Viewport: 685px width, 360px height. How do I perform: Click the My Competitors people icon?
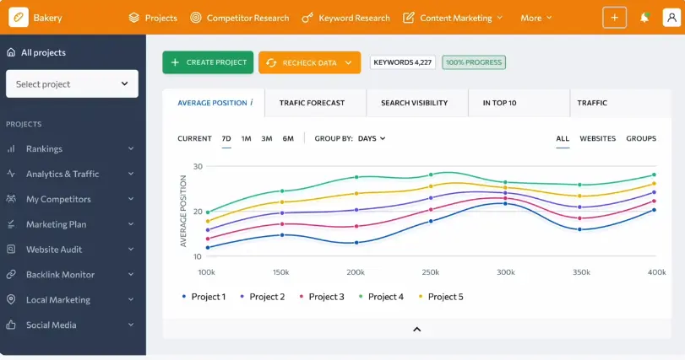(11, 199)
